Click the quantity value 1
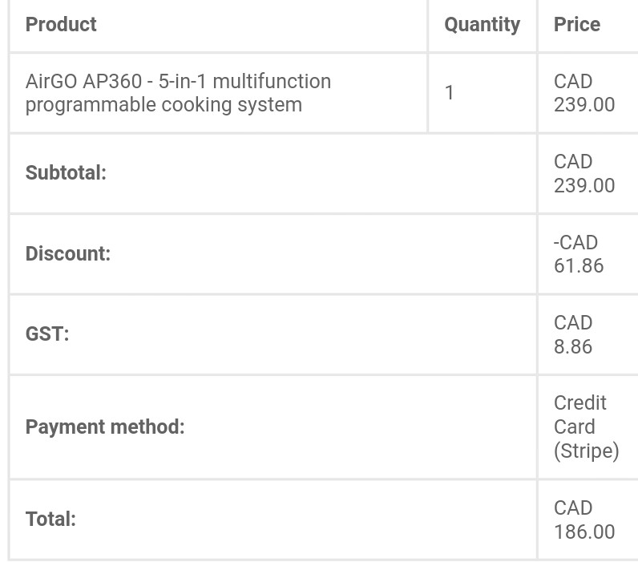The image size is (638, 562). 449,92
